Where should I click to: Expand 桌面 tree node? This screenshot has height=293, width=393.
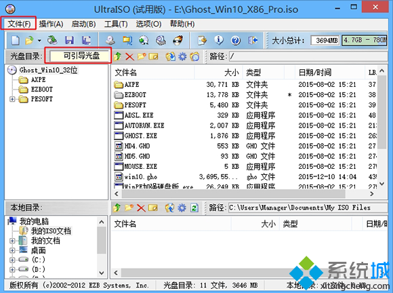click(12, 250)
